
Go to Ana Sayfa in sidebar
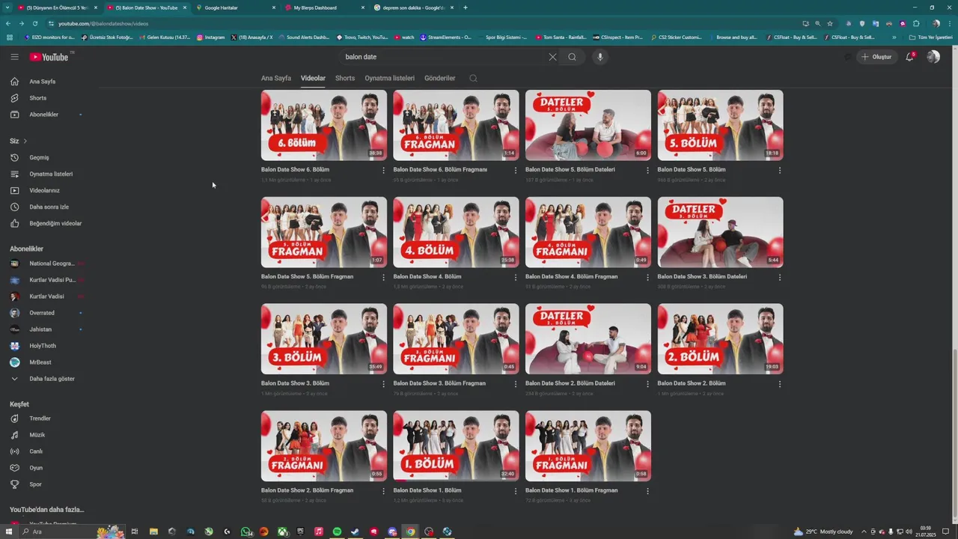click(43, 82)
